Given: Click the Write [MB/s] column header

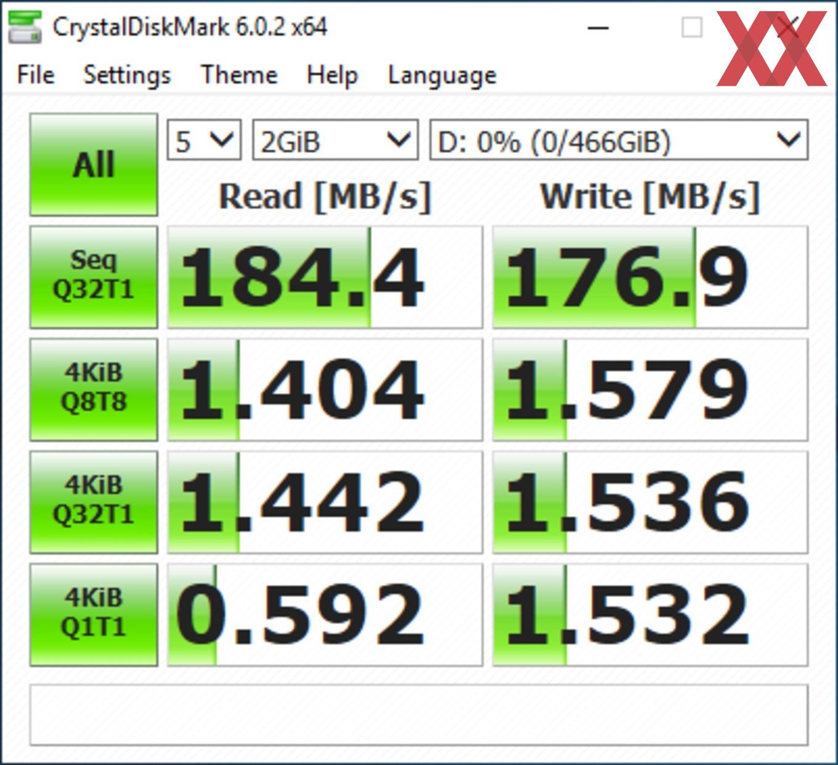Looking at the screenshot, I should coord(650,196).
